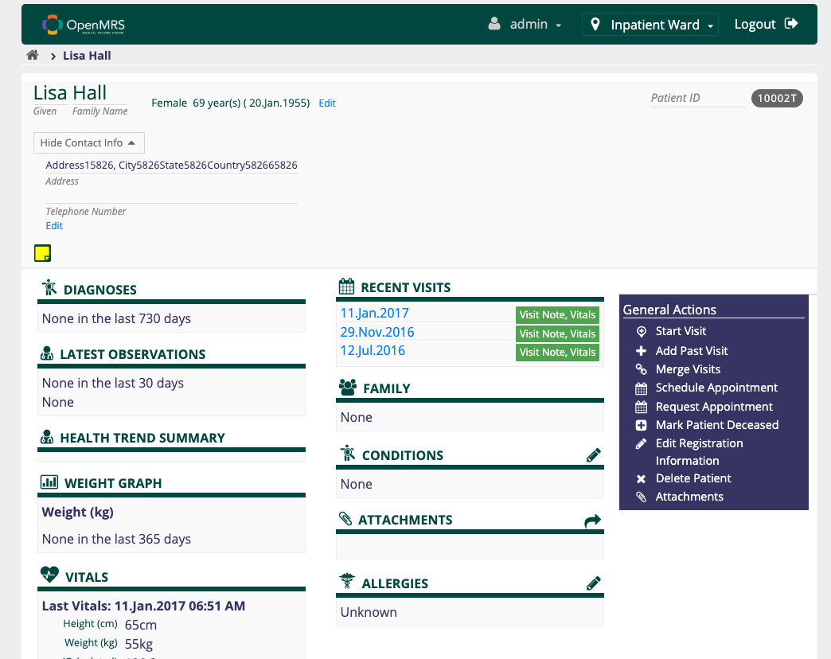Choose Delete Patient from General Actions

click(x=692, y=478)
